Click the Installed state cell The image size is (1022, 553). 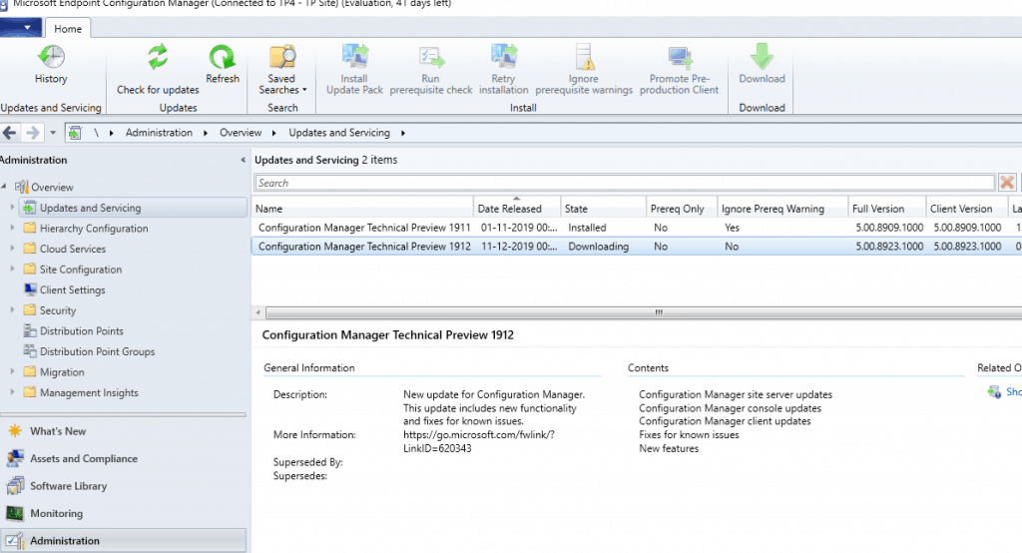point(587,228)
